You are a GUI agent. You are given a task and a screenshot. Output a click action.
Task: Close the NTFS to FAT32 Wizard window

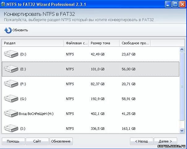pos(182,4)
